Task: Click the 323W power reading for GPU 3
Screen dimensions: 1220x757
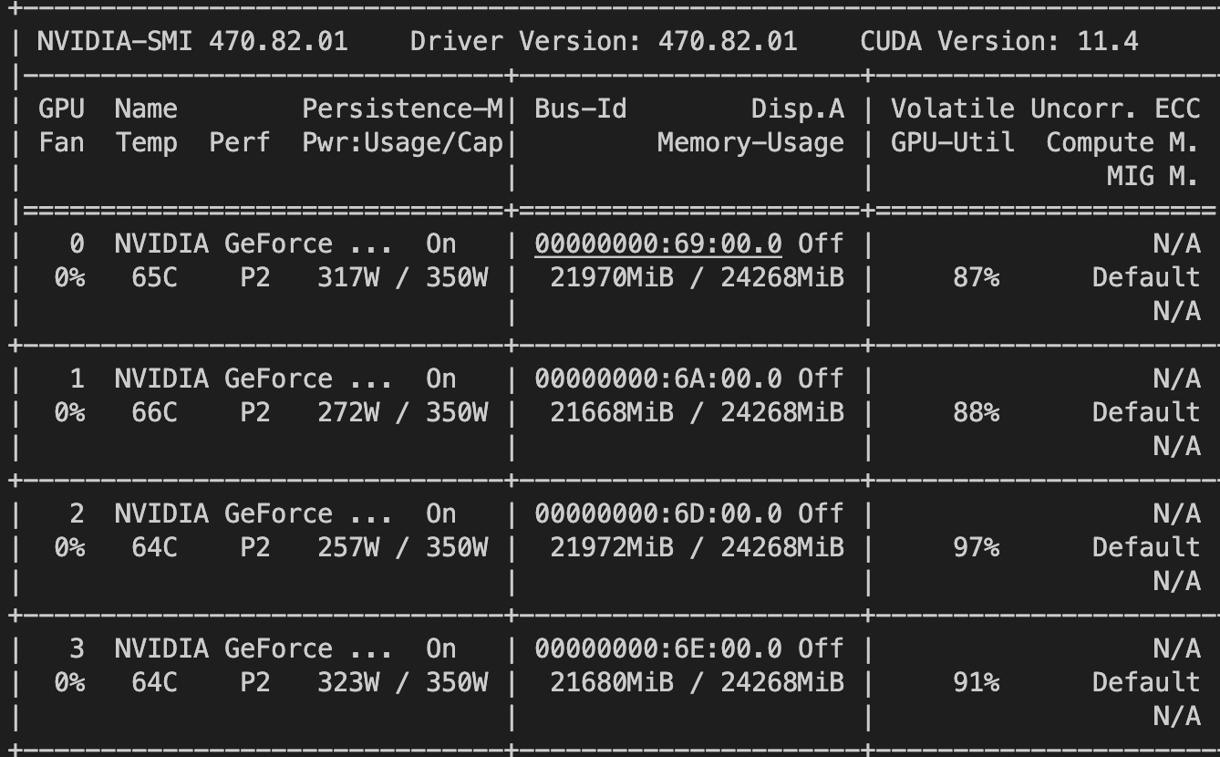Action: 348,682
